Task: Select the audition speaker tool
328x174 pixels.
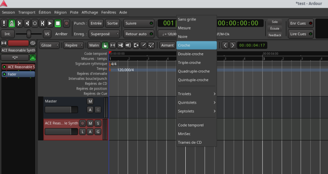Action: point(128,45)
